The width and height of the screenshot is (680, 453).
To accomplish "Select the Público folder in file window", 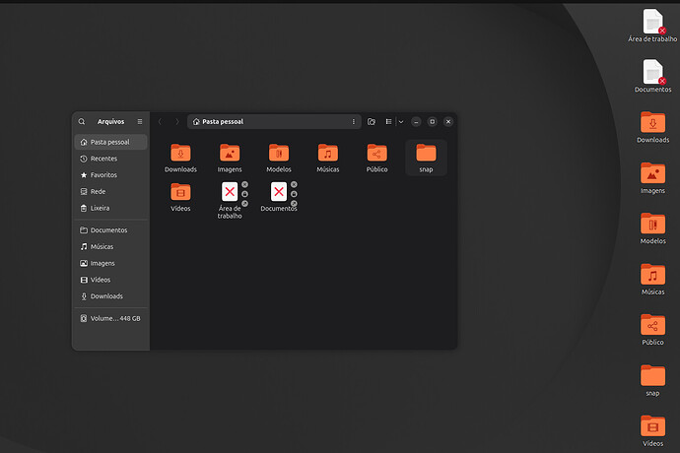I will [376, 158].
